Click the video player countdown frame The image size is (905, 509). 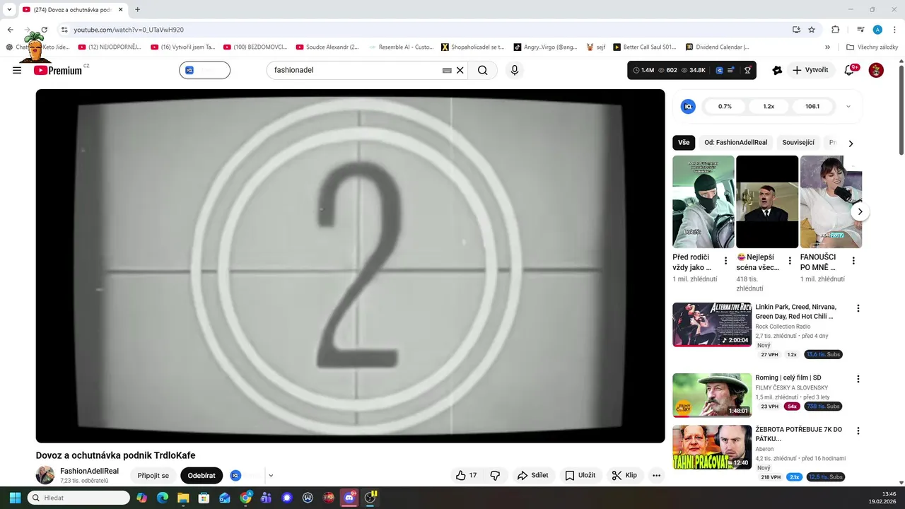pyautogui.click(x=350, y=266)
